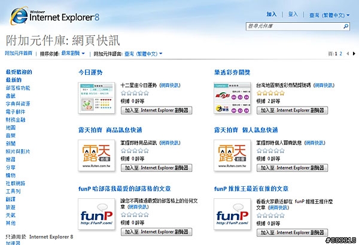359x245 pixels.
Task: Open 露天拍賣 商品訊息快遞 title link
Action: click(110, 130)
